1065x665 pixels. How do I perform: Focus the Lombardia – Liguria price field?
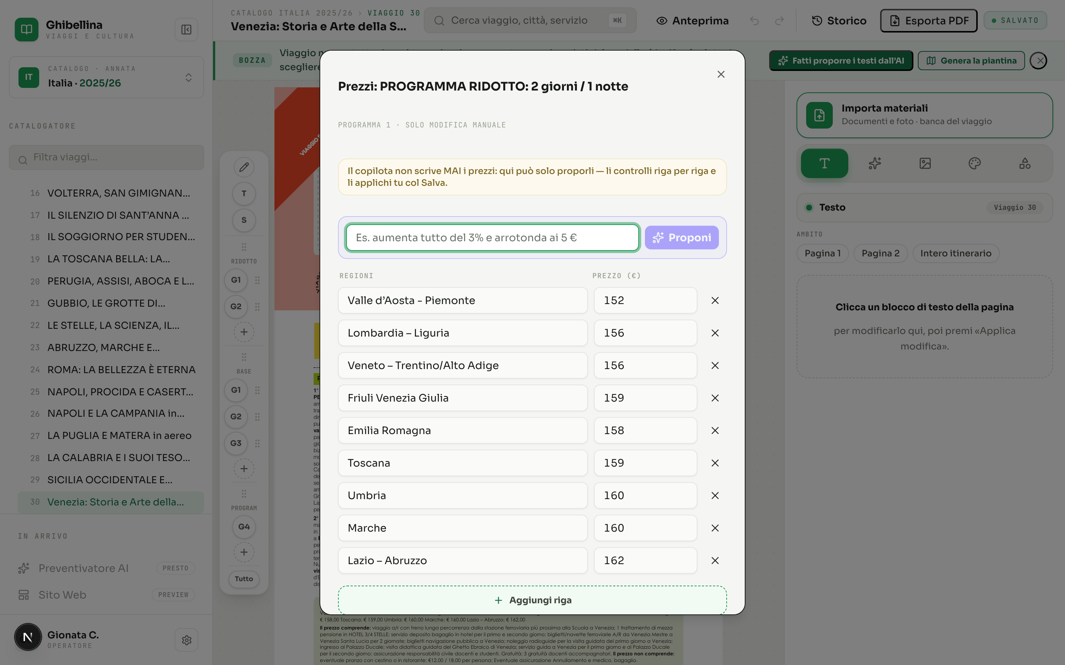click(645, 333)
